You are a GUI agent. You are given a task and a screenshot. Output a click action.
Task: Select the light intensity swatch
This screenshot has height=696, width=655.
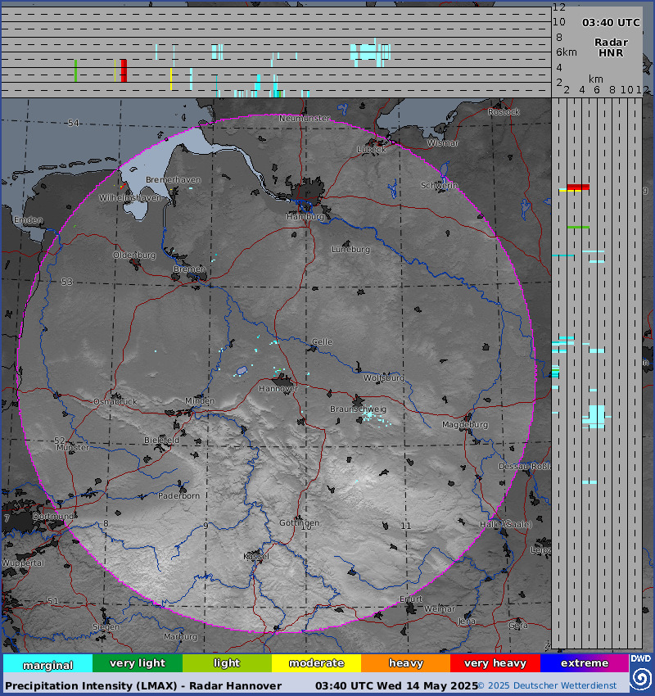227,663
